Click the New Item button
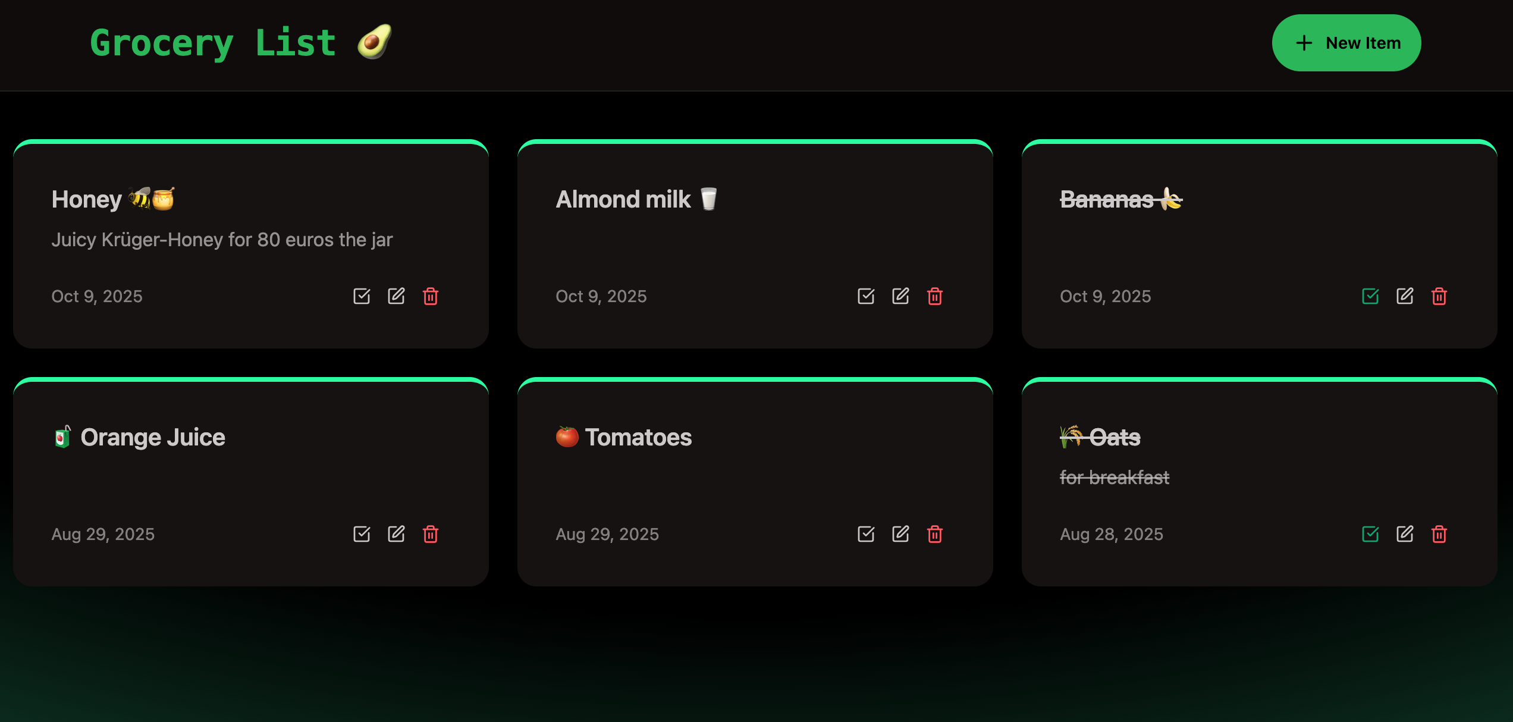Image resolution: width=1513 pixels, height=722 pixels. [x=1346, y=43]
